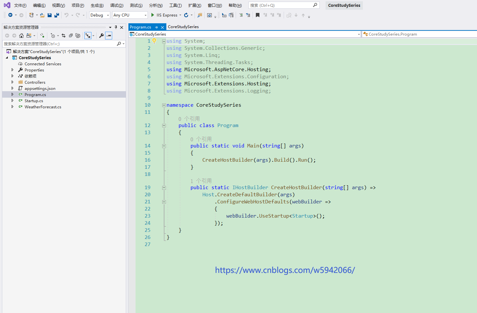This screenshot has height=313, width=477.
Task: Expand the Controllers folder node
Action: [13, 82]
